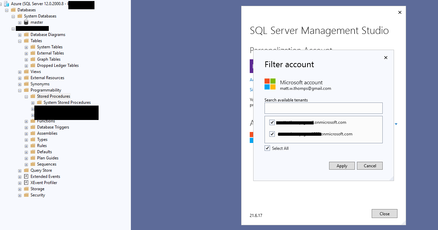Click the Cancel button in Filter account
The height and width of the screenshot is (230, 438).
click(370, 166)
